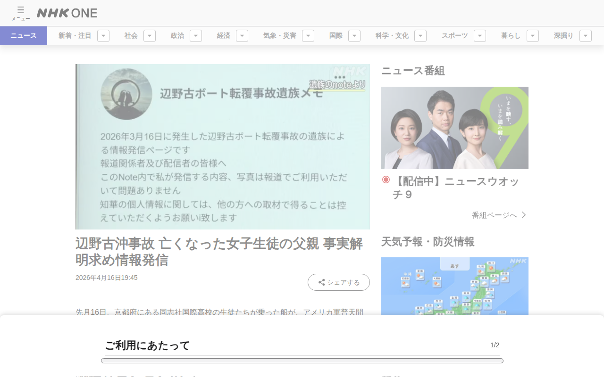Viewport: 604px width, 377px height.
Task: Click the share icon in シェアする button
Action: tap(321, 282)
